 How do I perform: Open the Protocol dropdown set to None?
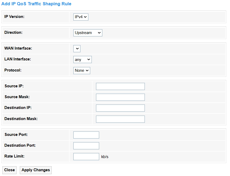[x=82, y=70]
